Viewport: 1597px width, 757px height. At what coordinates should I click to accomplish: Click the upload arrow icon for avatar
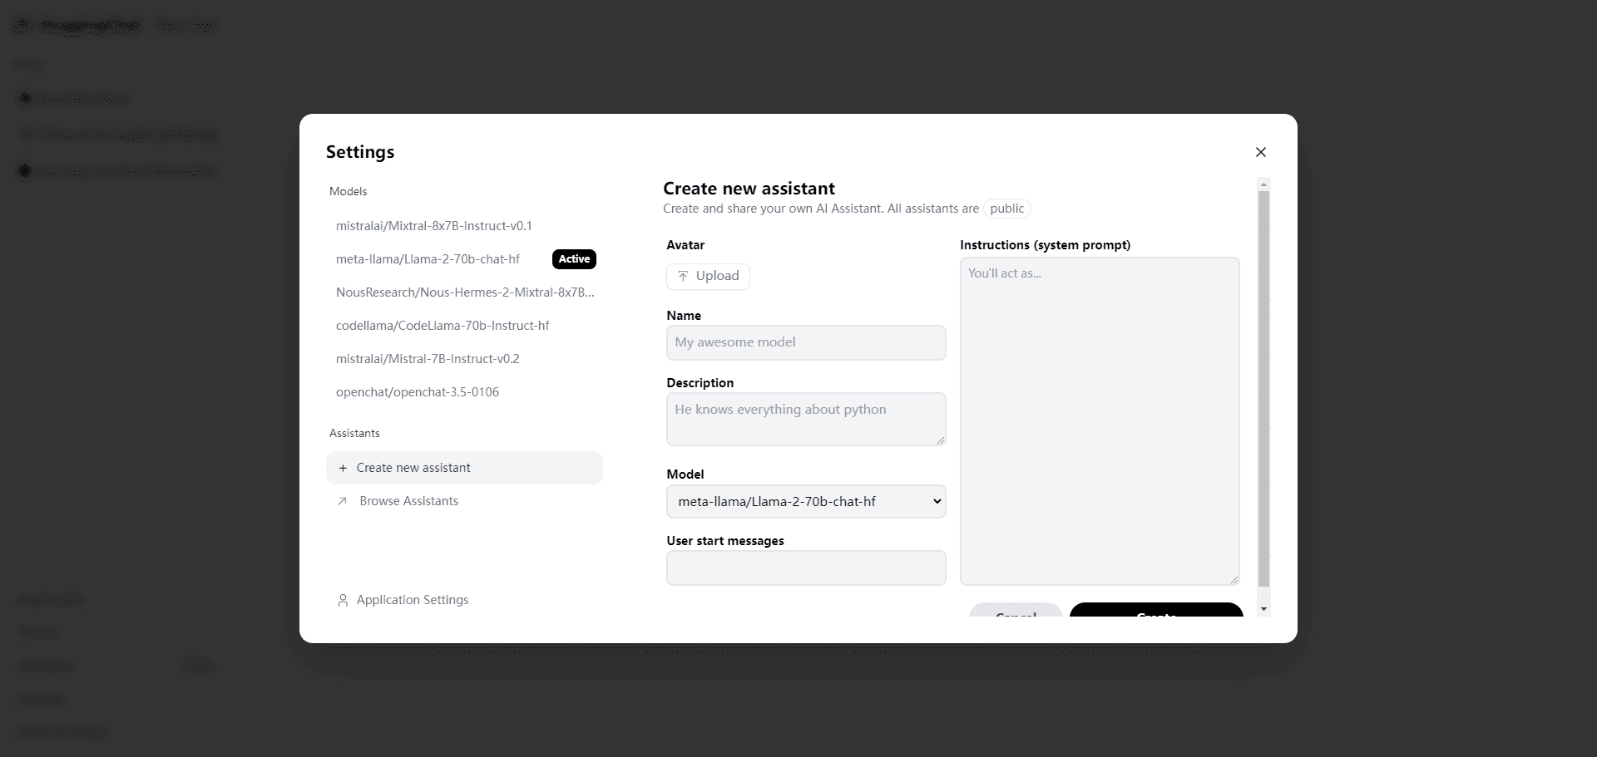pos(683,276)
